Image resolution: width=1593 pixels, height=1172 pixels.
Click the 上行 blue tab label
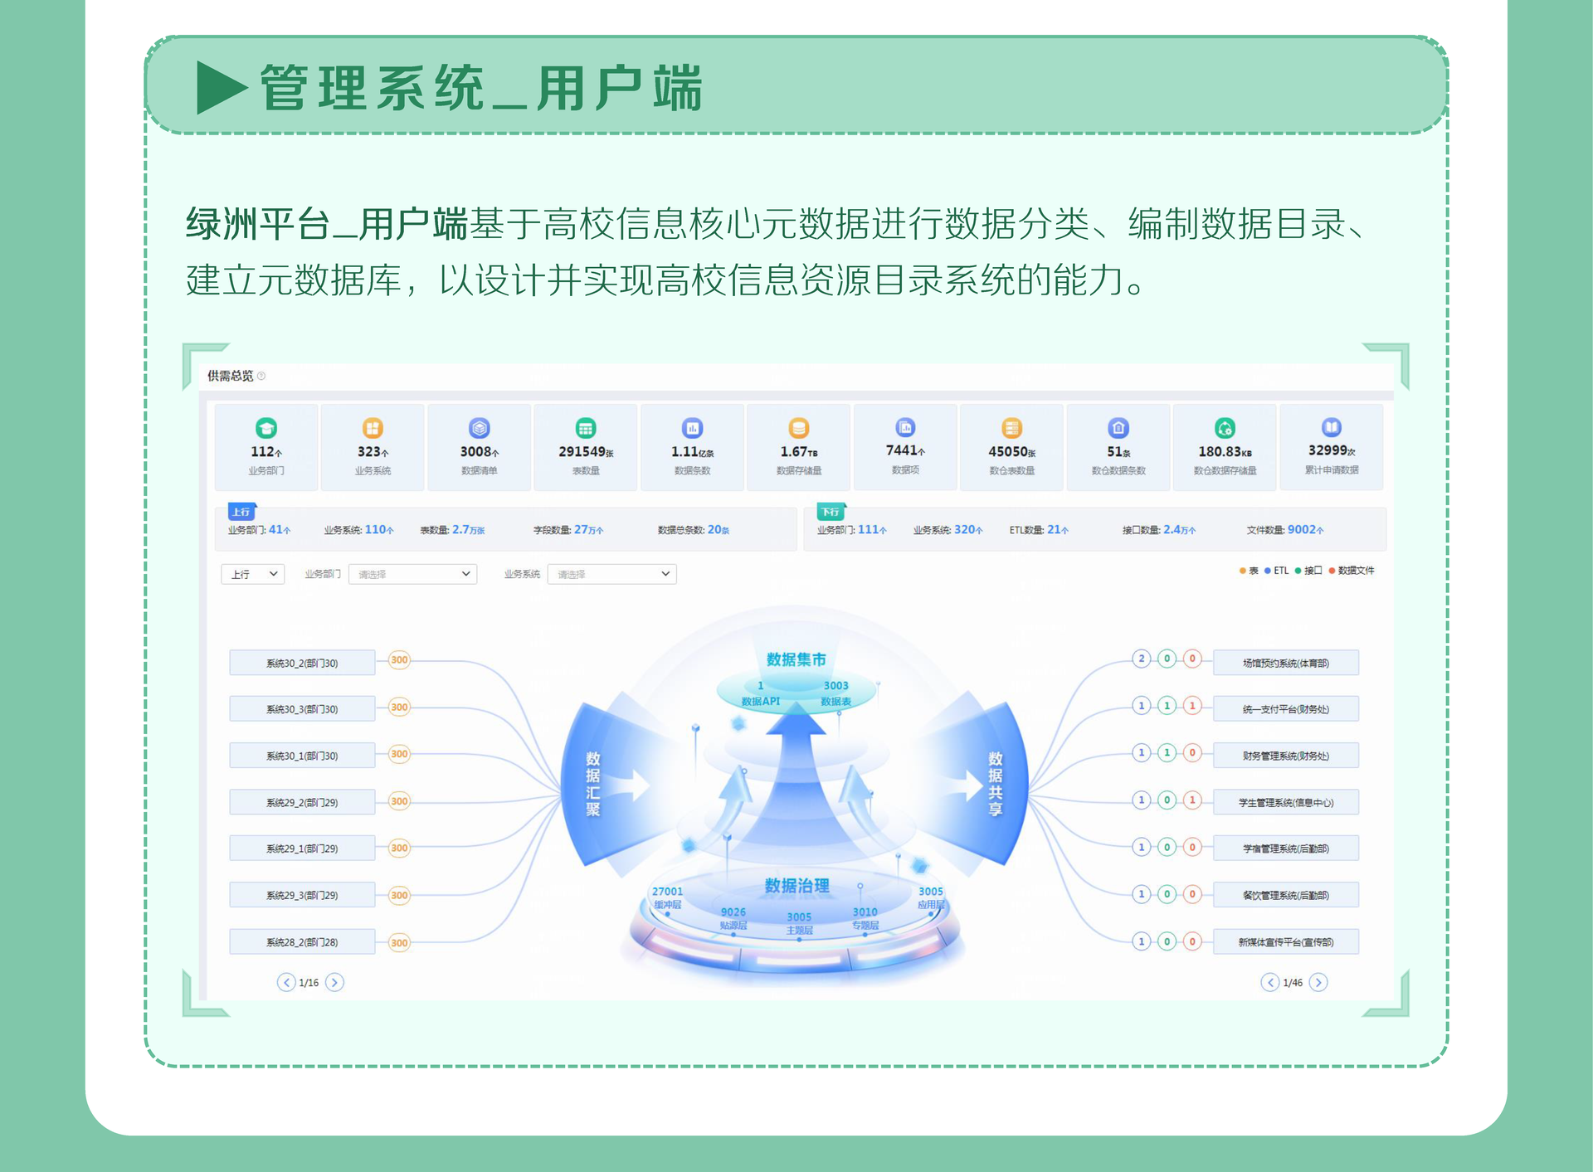click(x=241, y=512)
